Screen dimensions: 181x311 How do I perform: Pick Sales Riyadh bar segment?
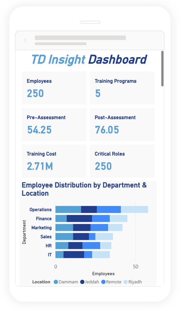[x=104, y=236]
